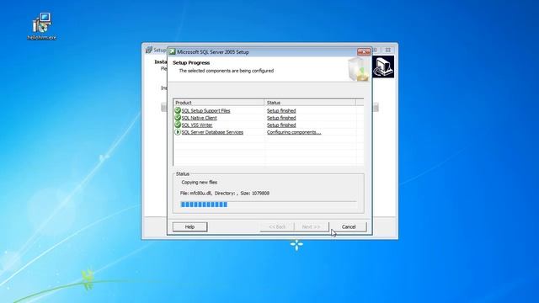The width and height of the screenshot is (539, 303).
Task: Click Setup finished for SQL VSS Writer
Action: 281,125
